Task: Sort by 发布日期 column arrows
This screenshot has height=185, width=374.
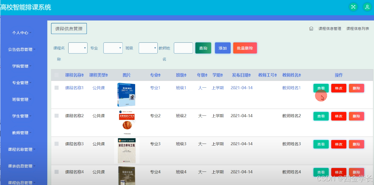Action: [249, 75]
